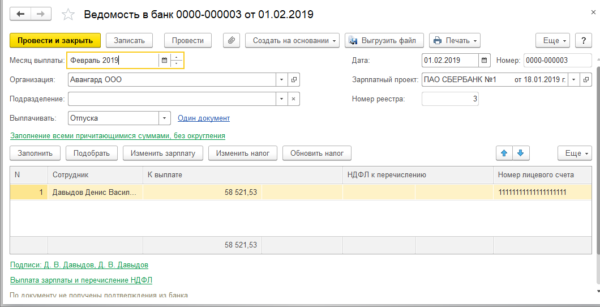Click the Номер реестра input field
Viewport: 600px width, 307px height.
pos(450,99)
